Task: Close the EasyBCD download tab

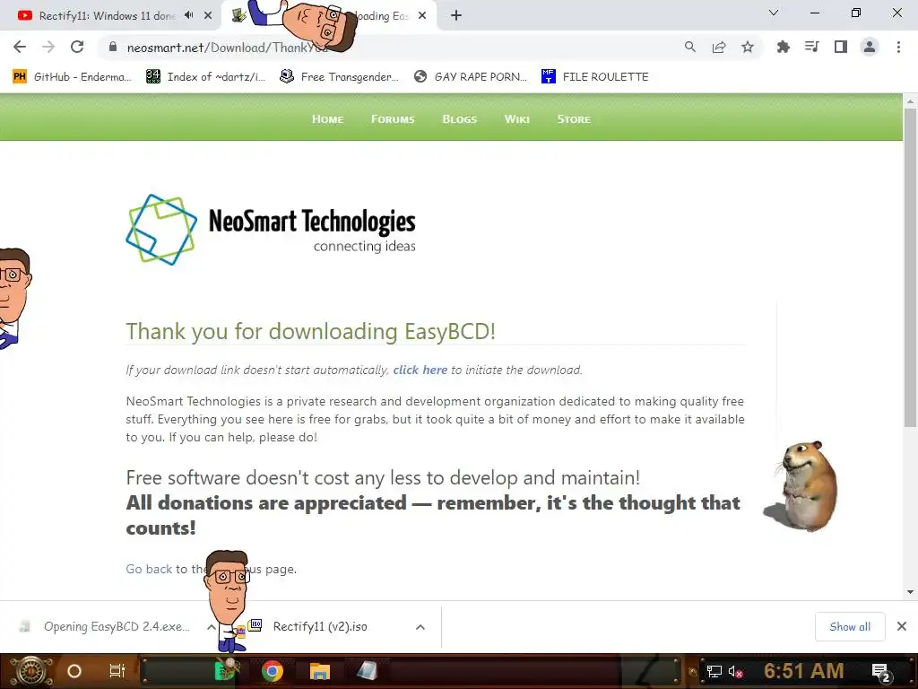Action: 422,16
